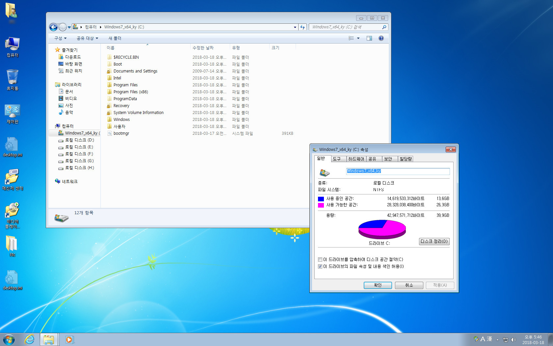Viewport: 553px width, 346px height.
Task: Open the 구성 (Organize) menu
Action: click(61, 38)
